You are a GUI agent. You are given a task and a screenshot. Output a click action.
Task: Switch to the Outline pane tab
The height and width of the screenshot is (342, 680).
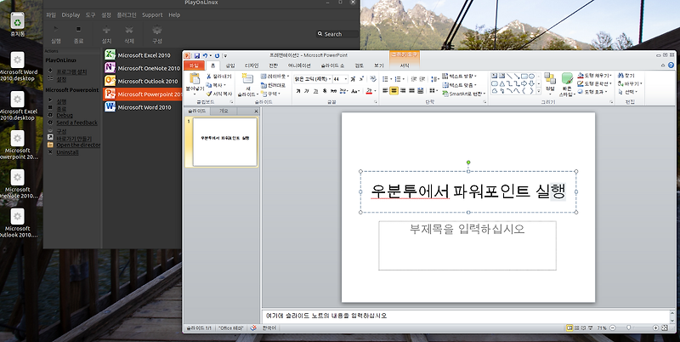(x=224, y=111)
